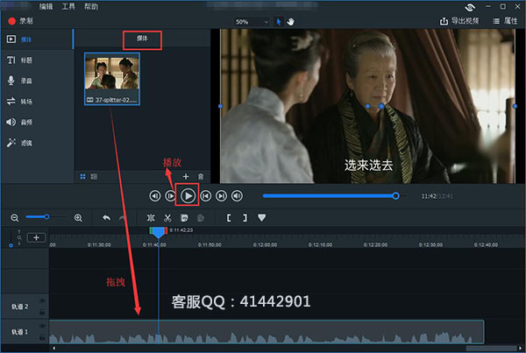Click the 0:12:00;00 ruler mark
This screenshot has width=526, height=353.
(x=265, y=244)
